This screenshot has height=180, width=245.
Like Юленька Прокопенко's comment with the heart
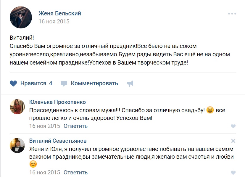coord(233,126)
